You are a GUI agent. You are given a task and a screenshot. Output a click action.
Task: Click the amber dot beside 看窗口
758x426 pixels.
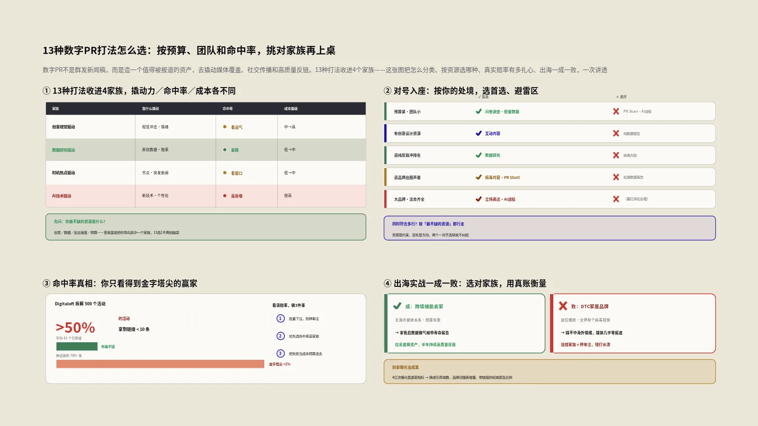coord(225,173)
